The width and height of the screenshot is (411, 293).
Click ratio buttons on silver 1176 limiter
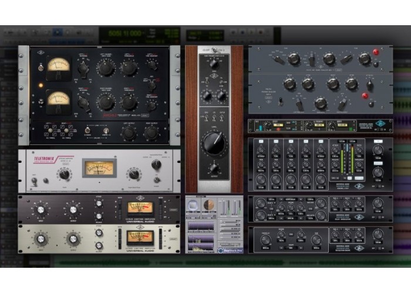(x=120, y=239)
